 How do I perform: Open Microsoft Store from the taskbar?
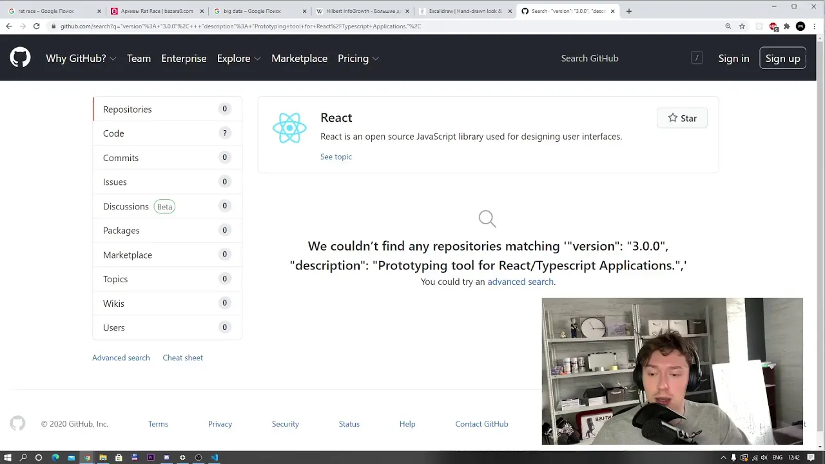point(119,458)
